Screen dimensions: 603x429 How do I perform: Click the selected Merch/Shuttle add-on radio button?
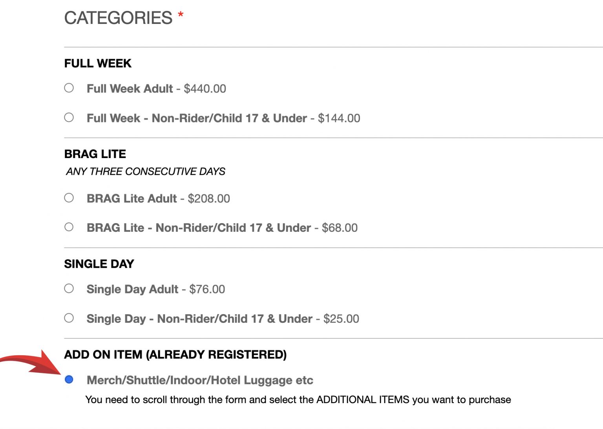click(x=69, y=379)
